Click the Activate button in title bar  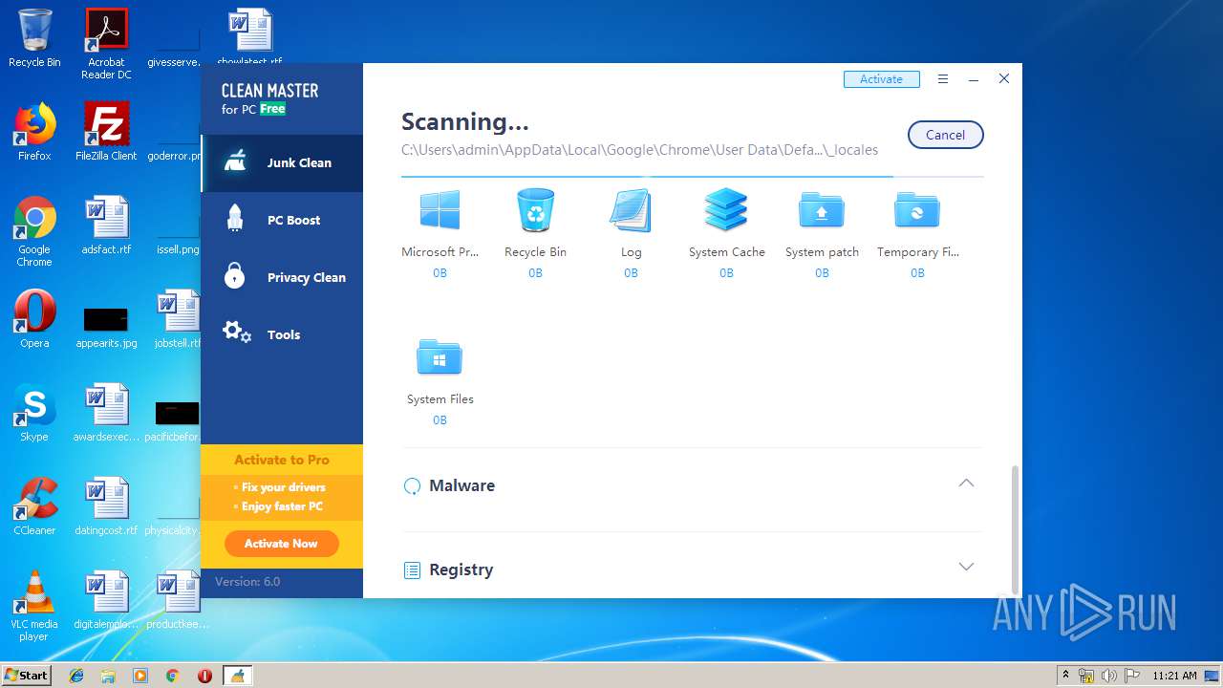click(x=881, y=79)
